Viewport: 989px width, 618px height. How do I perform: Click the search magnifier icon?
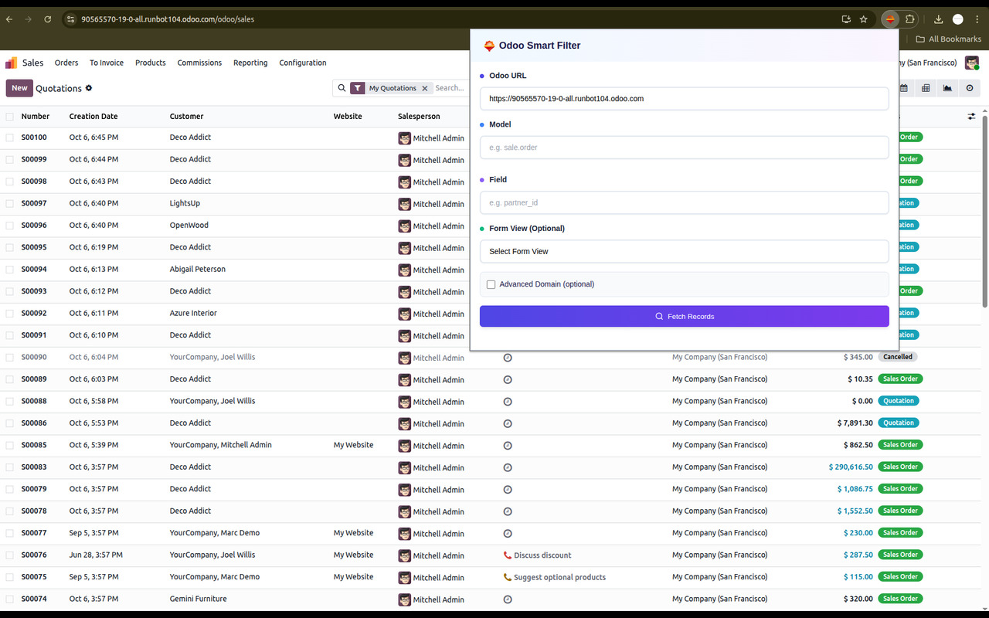tap(342, 88)
